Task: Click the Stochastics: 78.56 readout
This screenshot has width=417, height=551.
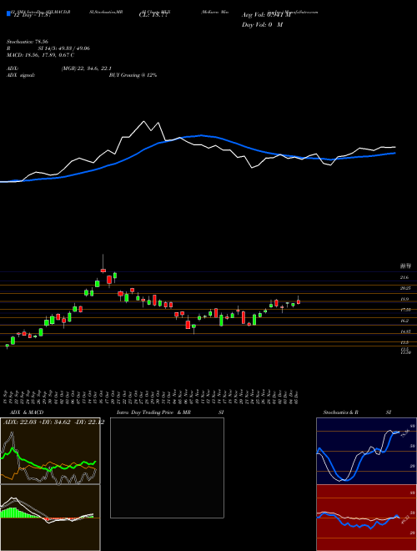Action: tap(27, 42)
